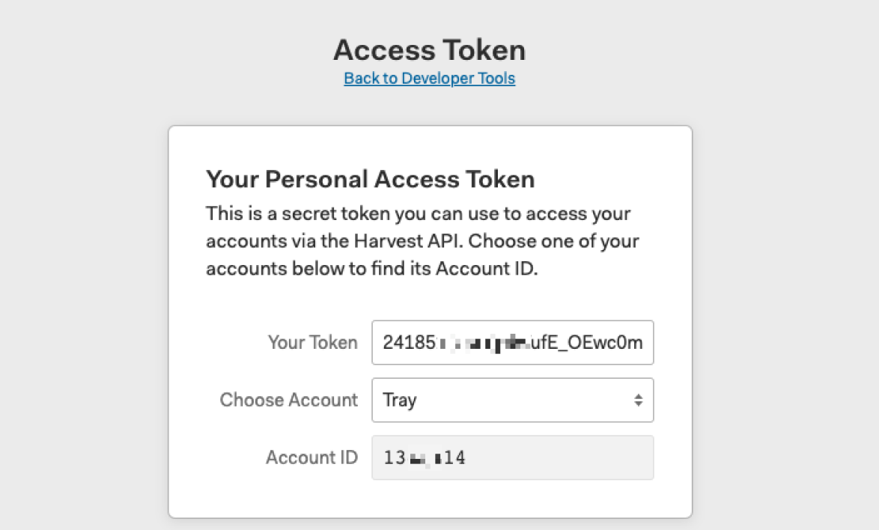This screenshot has width=879, height=530.
Task: Click the Account ID label
Action: click(312, 457)
